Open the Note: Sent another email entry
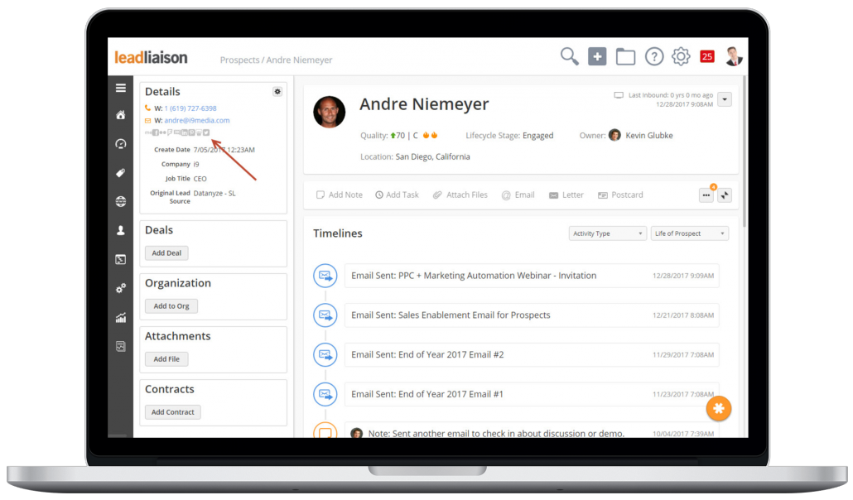Viewport: 853px width, 500px height. click(x=532, y=430)
